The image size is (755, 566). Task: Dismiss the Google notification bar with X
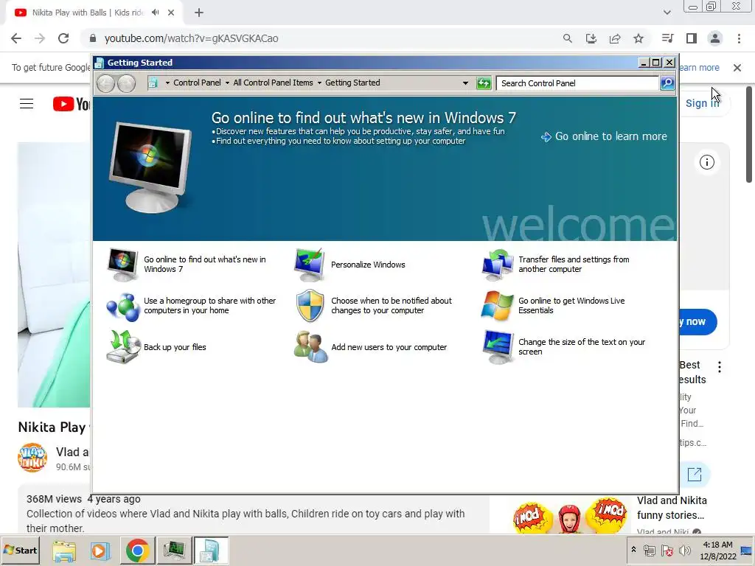coord(737,68)
